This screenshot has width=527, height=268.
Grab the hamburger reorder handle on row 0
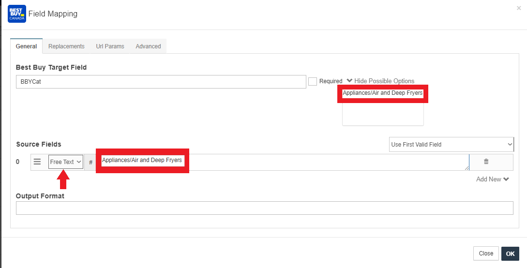pyautogui.click(x=37, y=162)
